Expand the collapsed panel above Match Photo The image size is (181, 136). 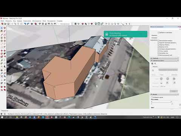(x=164, y=58)
